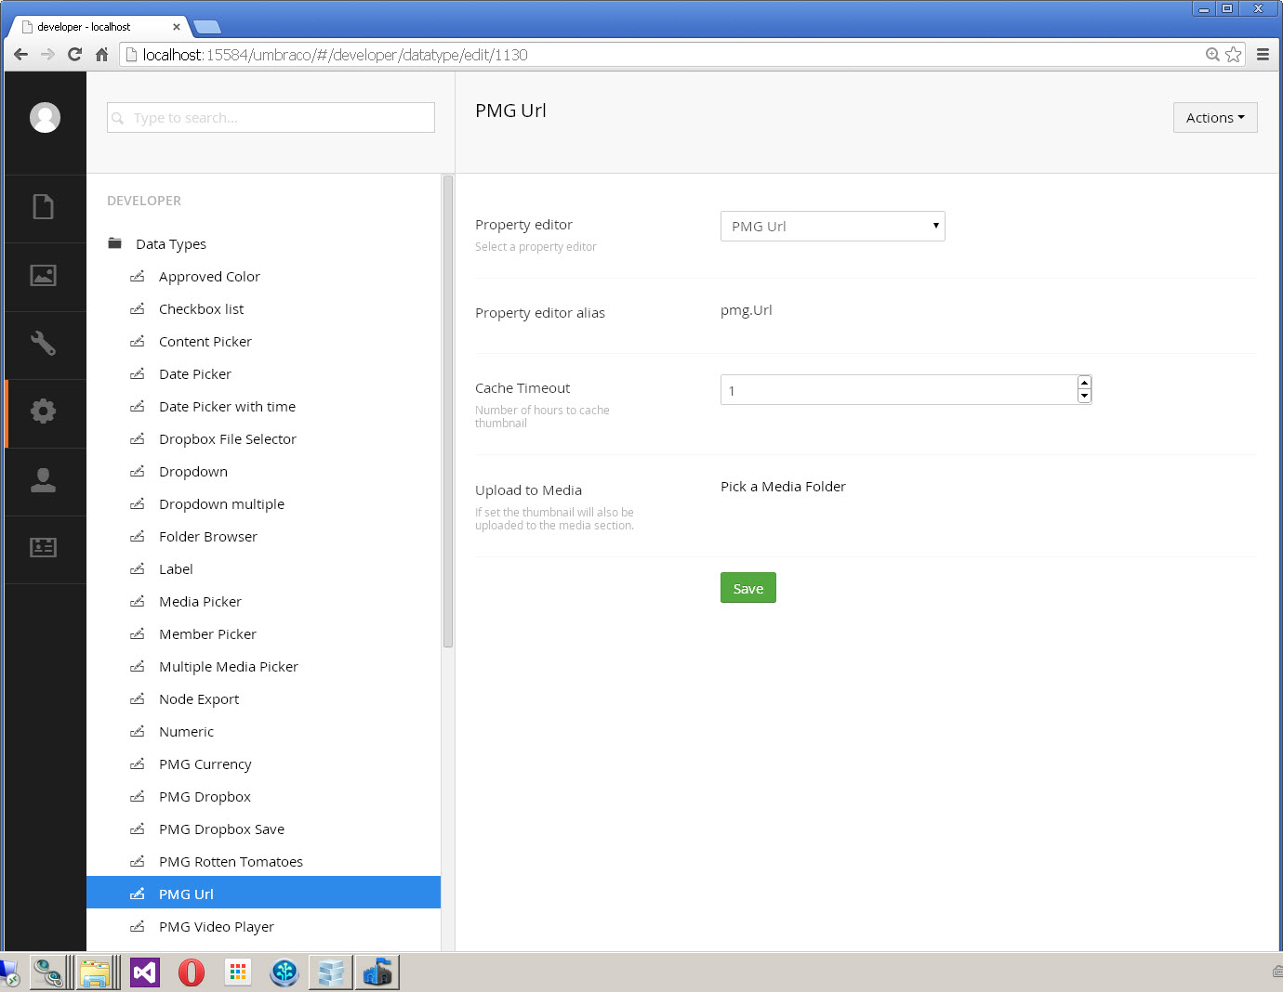The height and width of the screenshot is (992, 1283).
Task: Click the browser back arrow
Action: click(20, 55)
